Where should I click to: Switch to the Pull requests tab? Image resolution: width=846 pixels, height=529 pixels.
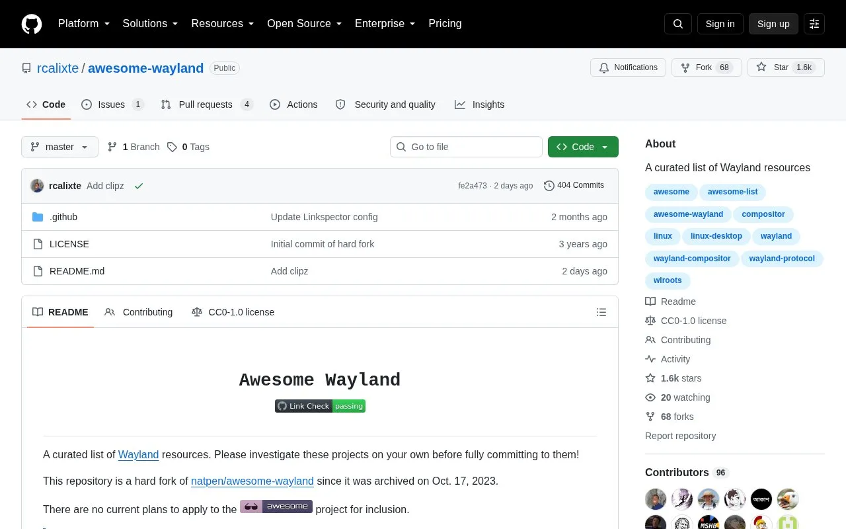[207, 104]
